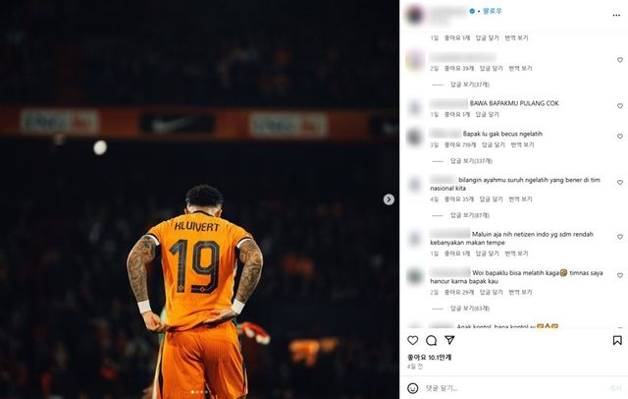The width and height of the screenshot is (628, 399).
Task: Like the post with heart icon
Action: [412, 340]
